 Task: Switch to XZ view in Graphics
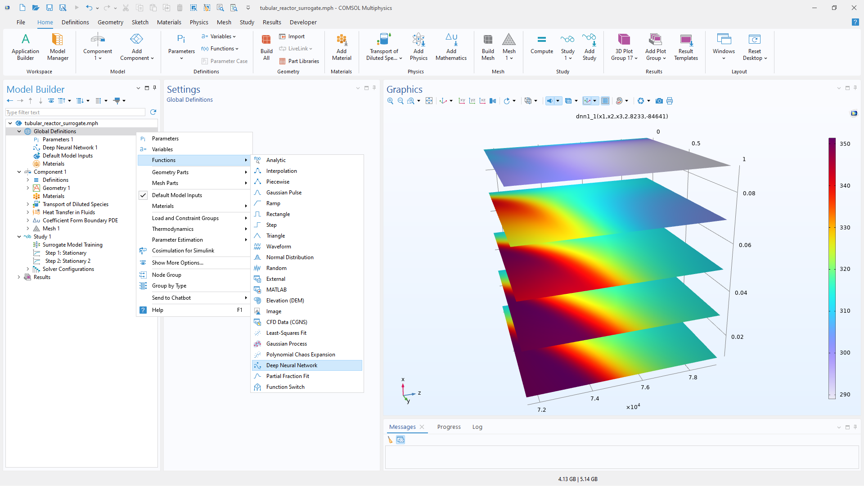[x=482, y=101]
